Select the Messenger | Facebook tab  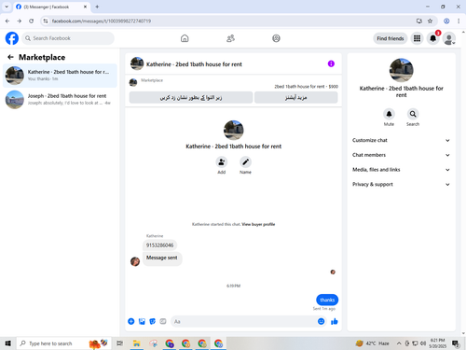pyautogui.click(x=51, y=7)
